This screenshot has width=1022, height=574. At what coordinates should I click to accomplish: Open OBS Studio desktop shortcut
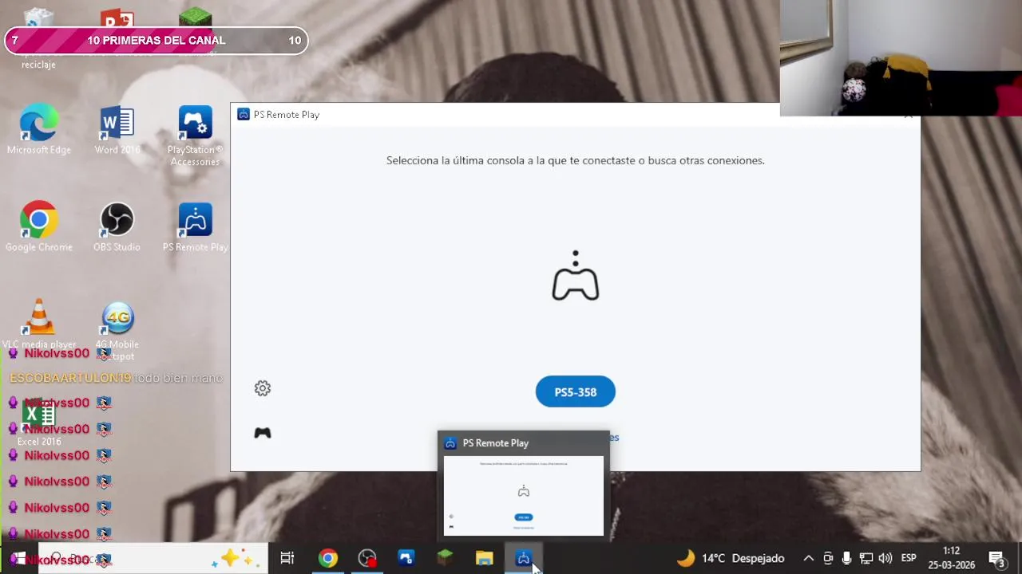(x=117, y=228)
